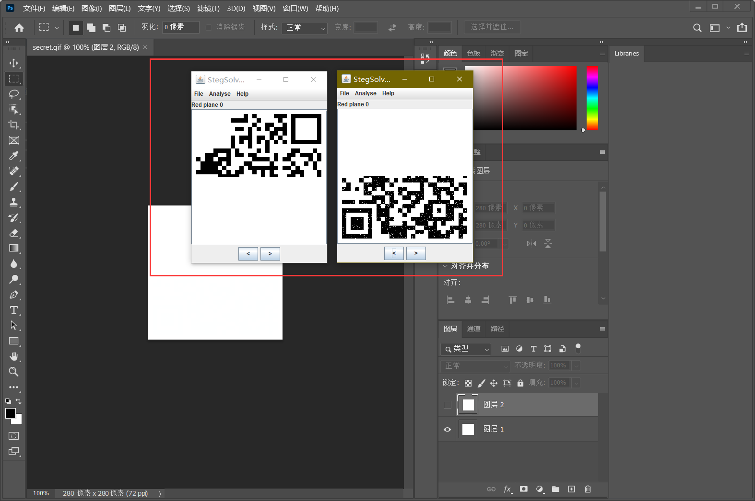
Task: Open the Edit Toolbar ellipsis
Action: point(14,387)
